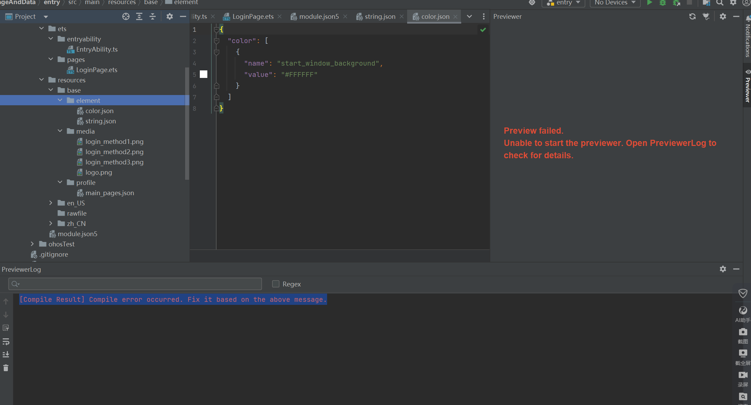Image resolution: width=751 pixels, height=405 pixels.
Task: Toggle soft-wrap in PreviewerLog
Action: pyautogui.click(x=6, y=341)
